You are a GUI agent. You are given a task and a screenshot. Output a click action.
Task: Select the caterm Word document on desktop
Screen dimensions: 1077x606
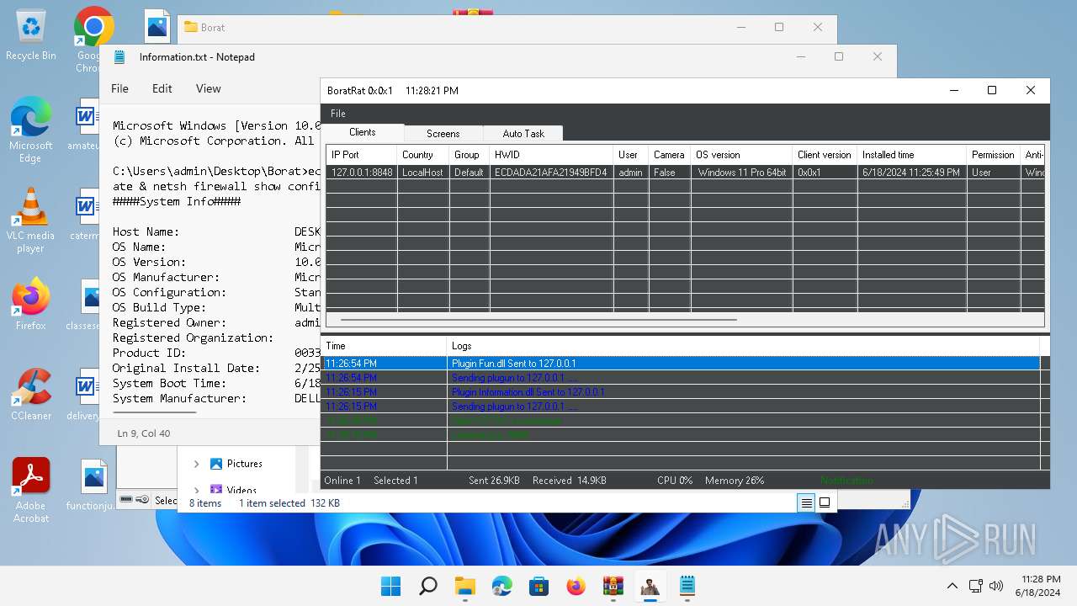[86, 215]
